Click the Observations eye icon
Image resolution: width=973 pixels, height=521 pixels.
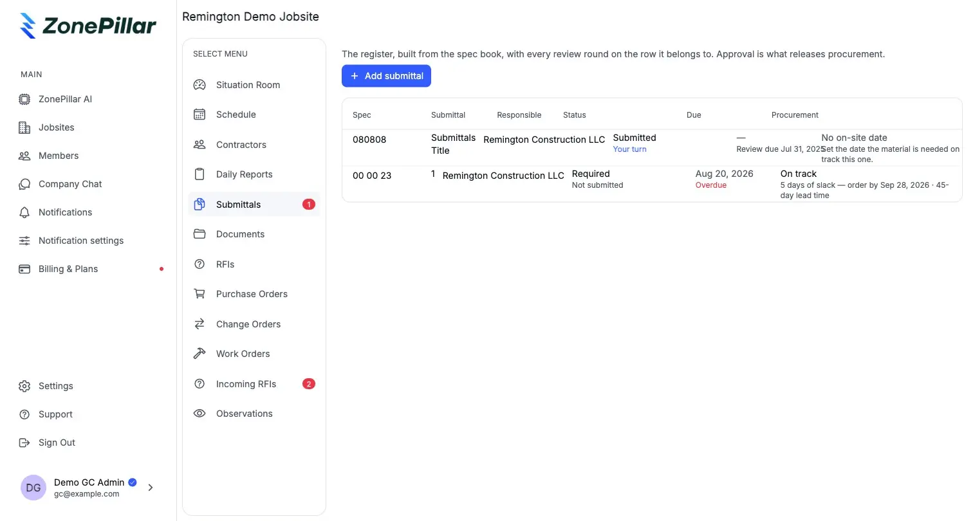pos(199,414)
